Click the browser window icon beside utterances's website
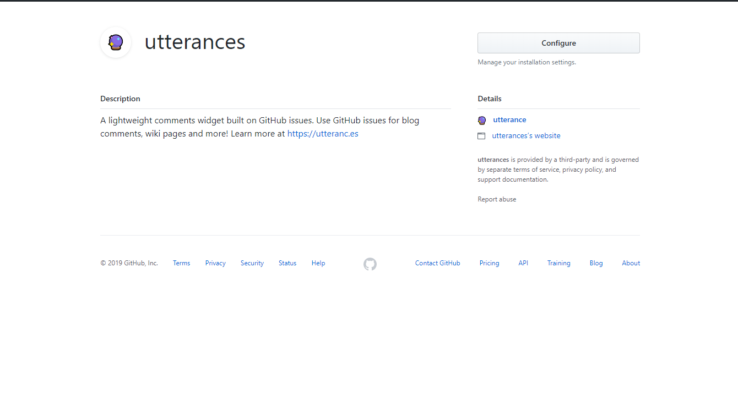Image resolution: width=738 pixels, height=409 pixels. tap(482, 135)
